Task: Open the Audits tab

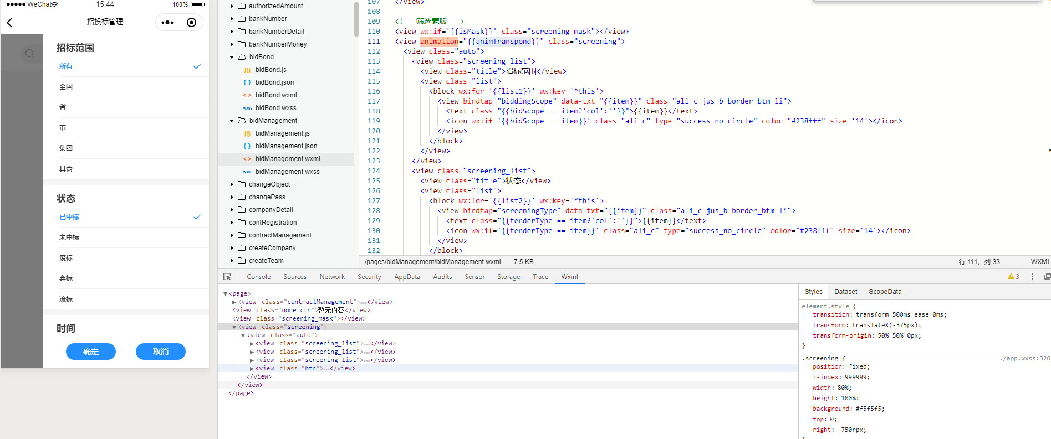Action: point(442,277)
